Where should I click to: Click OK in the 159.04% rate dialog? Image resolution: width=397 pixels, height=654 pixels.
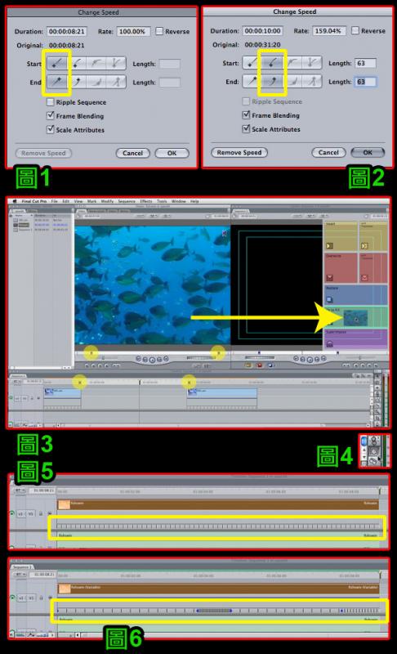[x=368, y=152]
